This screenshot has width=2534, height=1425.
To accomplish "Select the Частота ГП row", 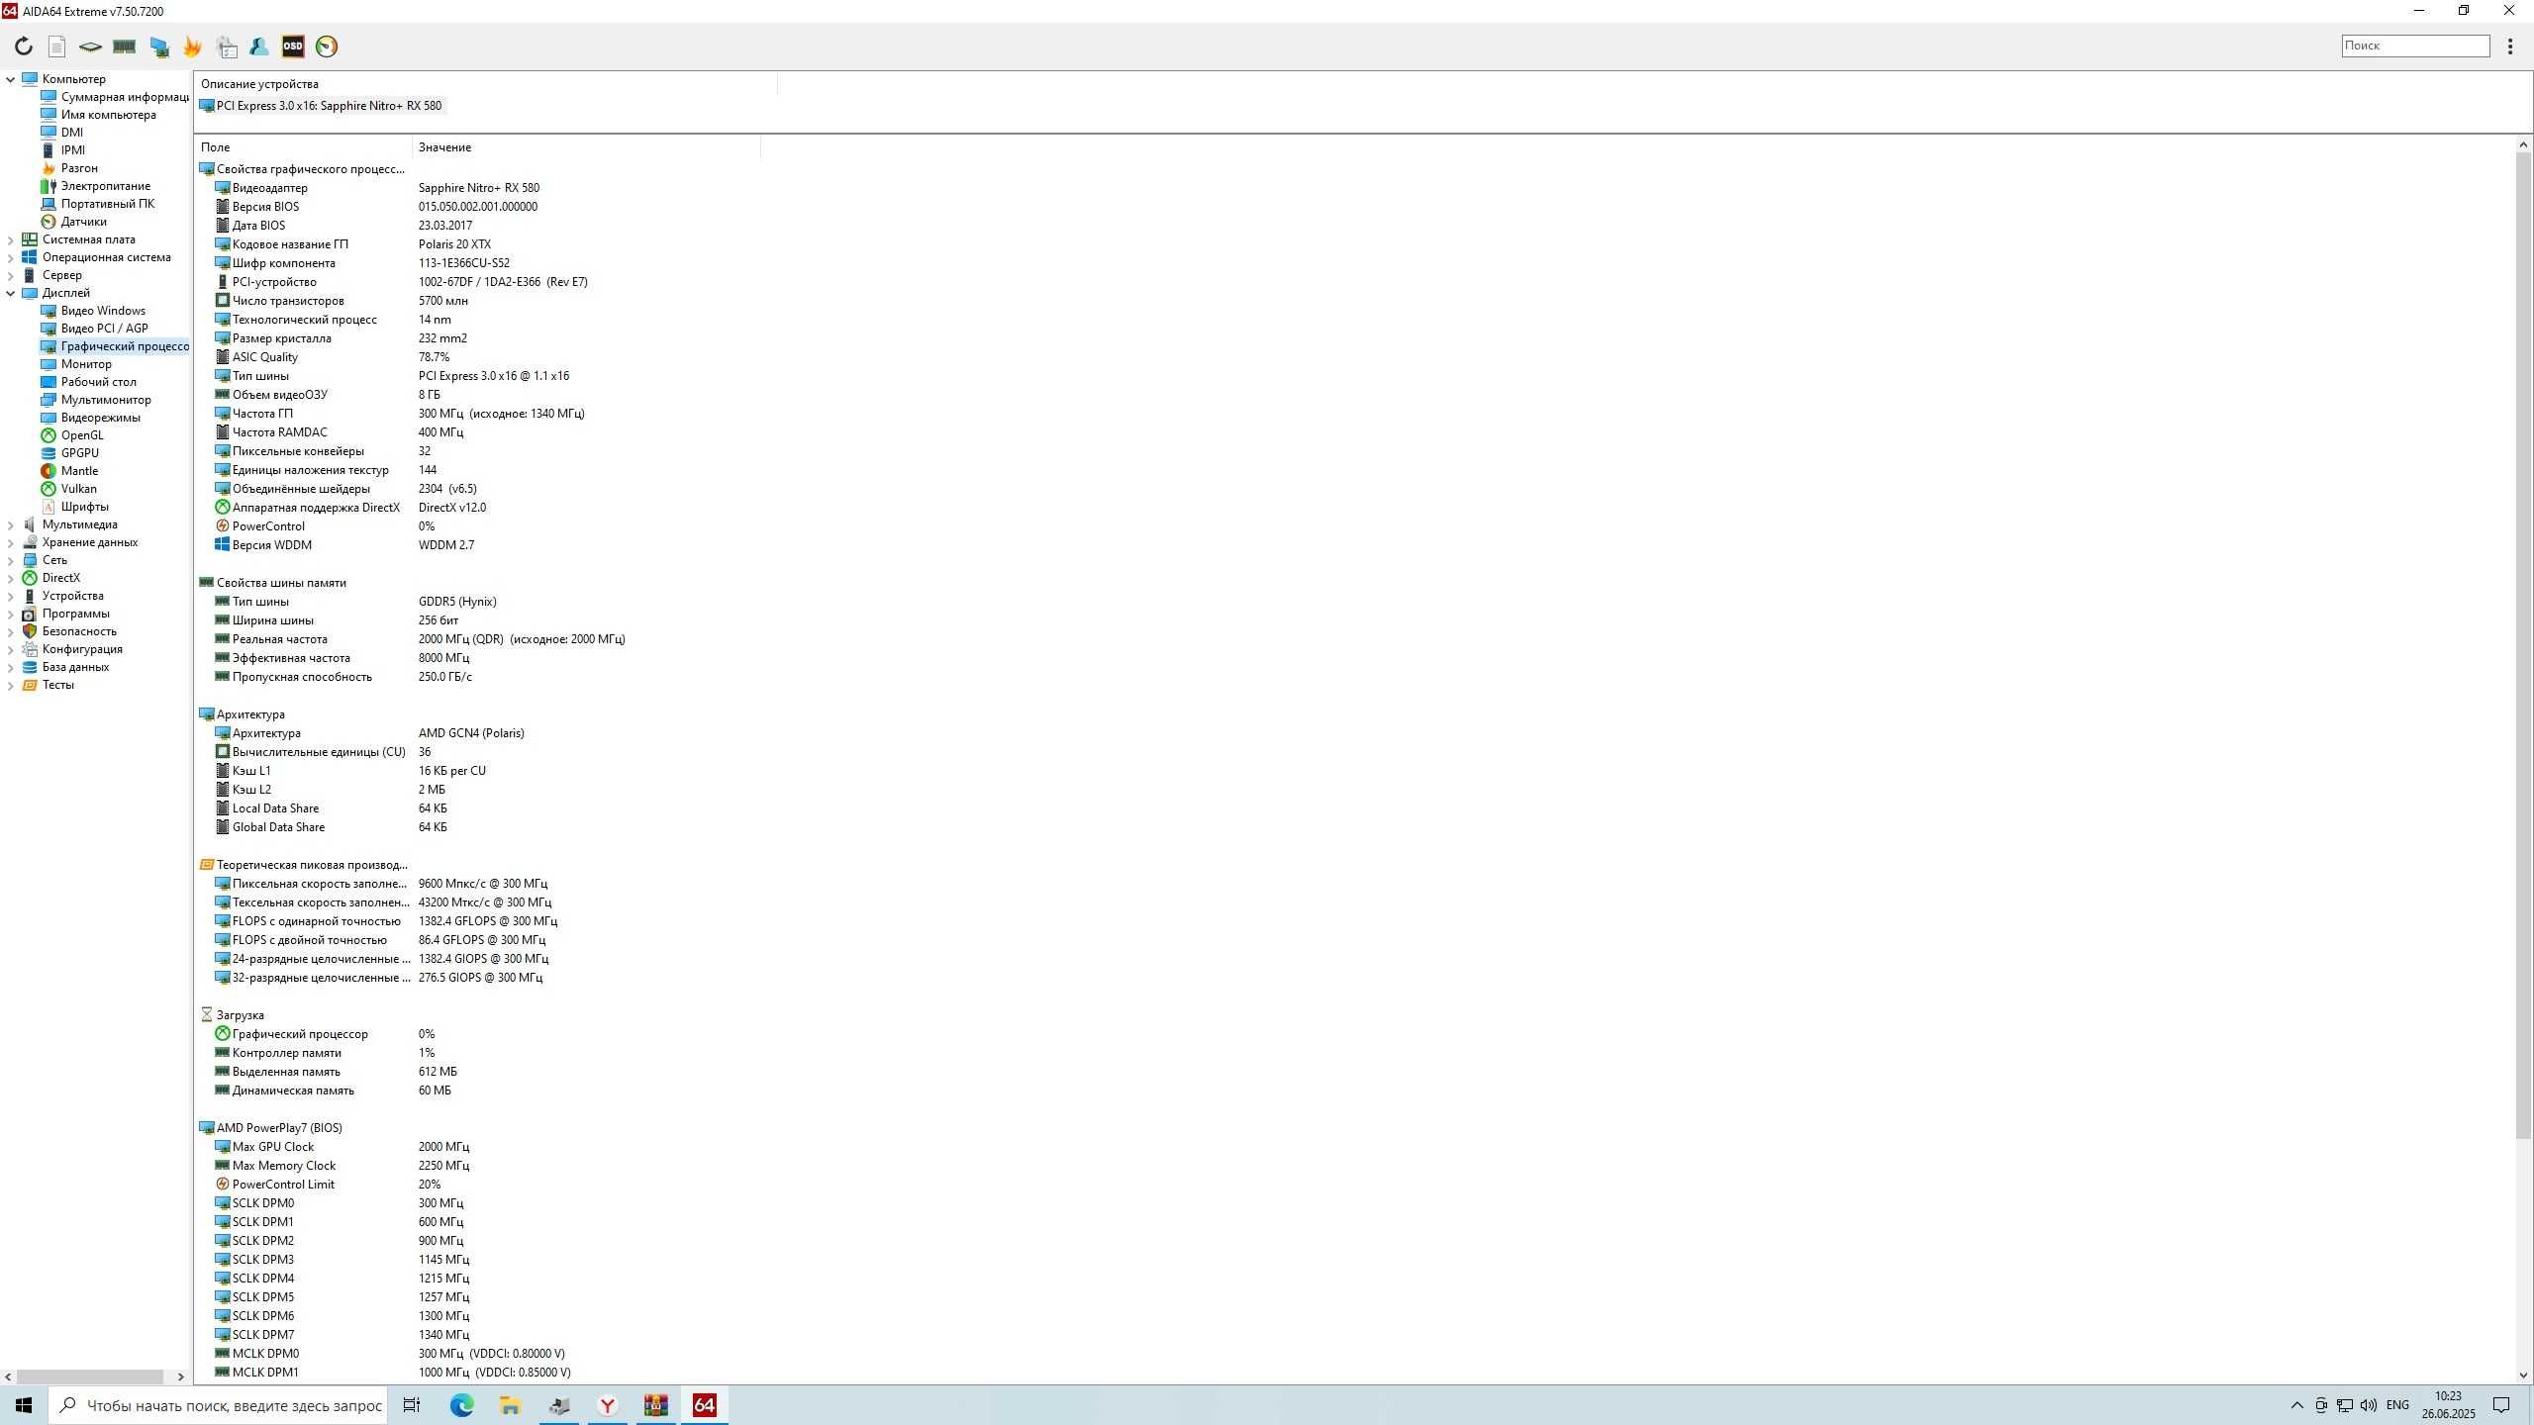I will tap(400, 414).
